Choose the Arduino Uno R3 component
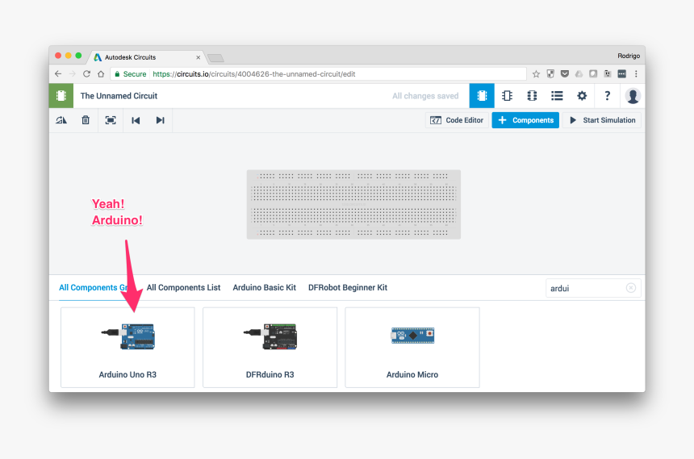This screenshot has height=459, width=694. pos(128,348)
